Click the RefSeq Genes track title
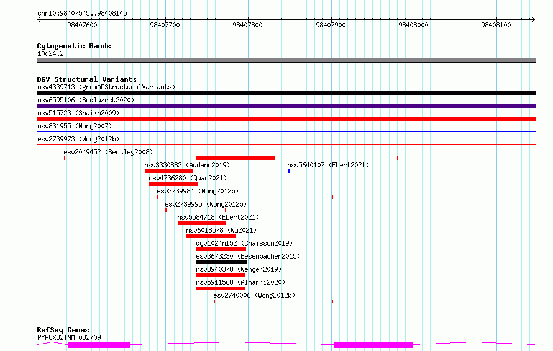This screenshot has width=553, height=351. tap(63, 330)
